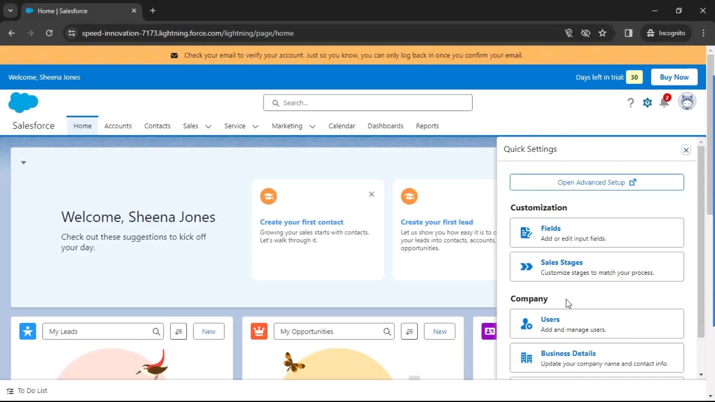Image resolution: width=715 pixels, height=402 pixels.
Task: Click the graduation cap icon on lead card
Action: [x=409, y=196]
